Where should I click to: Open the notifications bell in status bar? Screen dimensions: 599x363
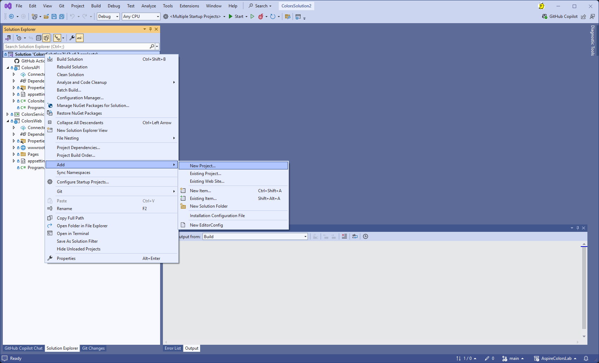point(586,358)
